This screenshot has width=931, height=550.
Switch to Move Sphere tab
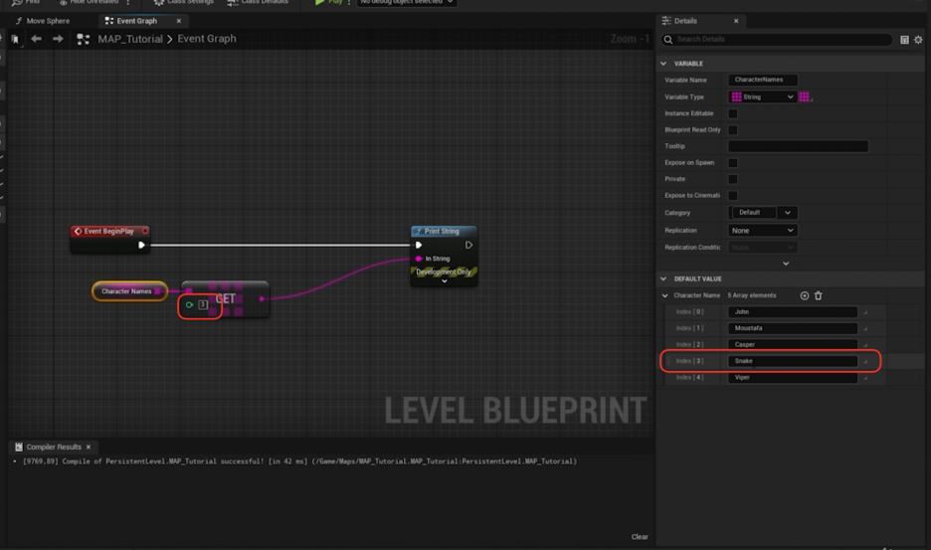(x=48, y=21)
